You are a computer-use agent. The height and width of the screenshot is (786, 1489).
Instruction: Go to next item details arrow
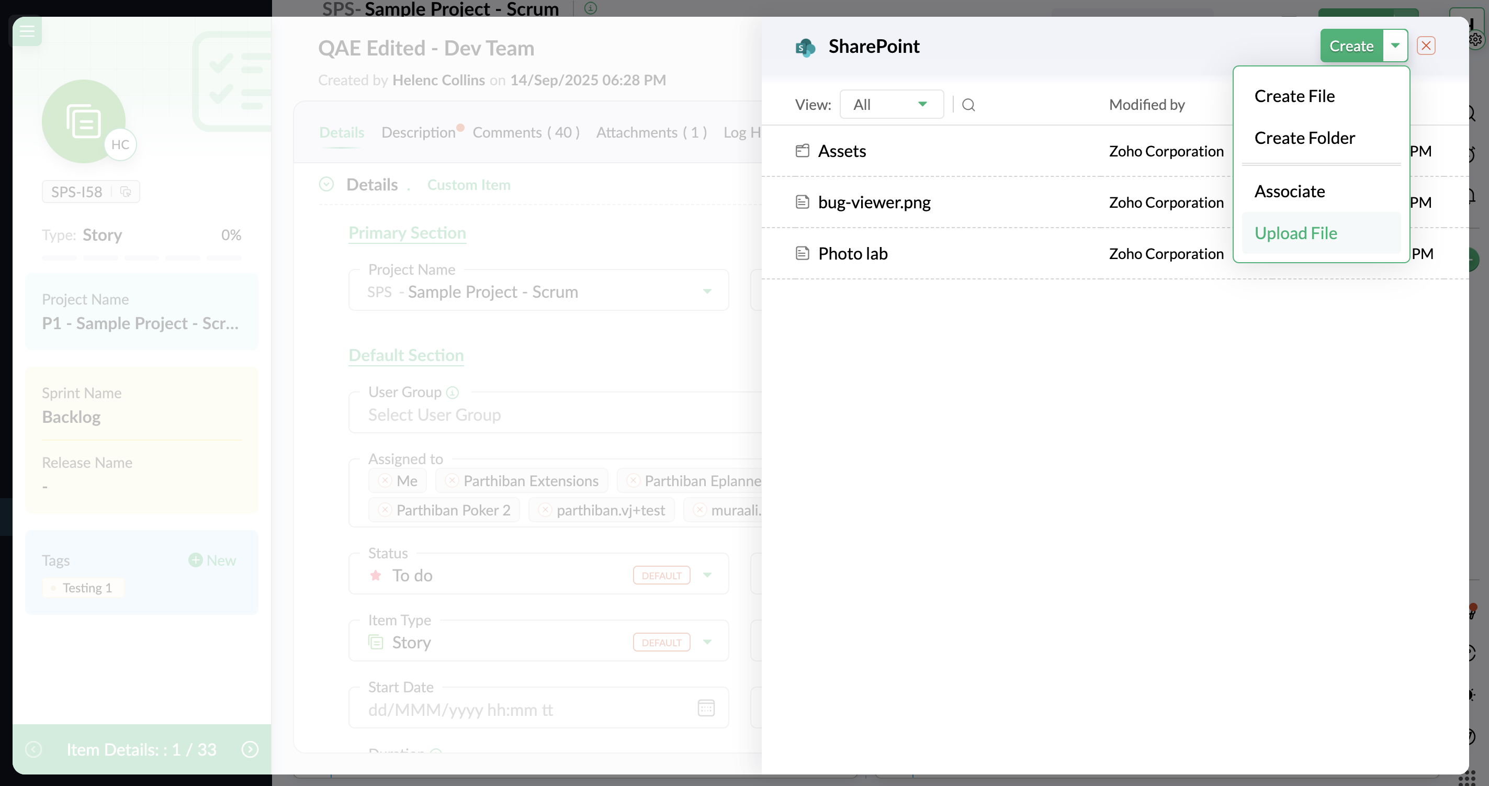click(250, 749)
